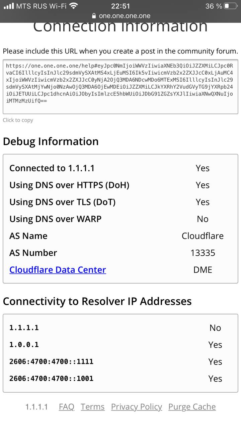Open the Terms footer link

click(x=93, y=407)
